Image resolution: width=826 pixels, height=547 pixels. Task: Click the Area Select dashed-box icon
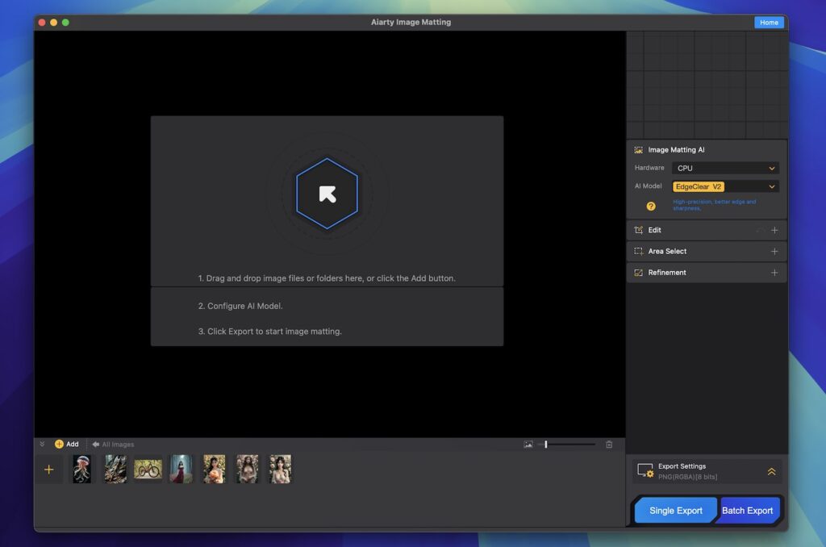point(638,252)
